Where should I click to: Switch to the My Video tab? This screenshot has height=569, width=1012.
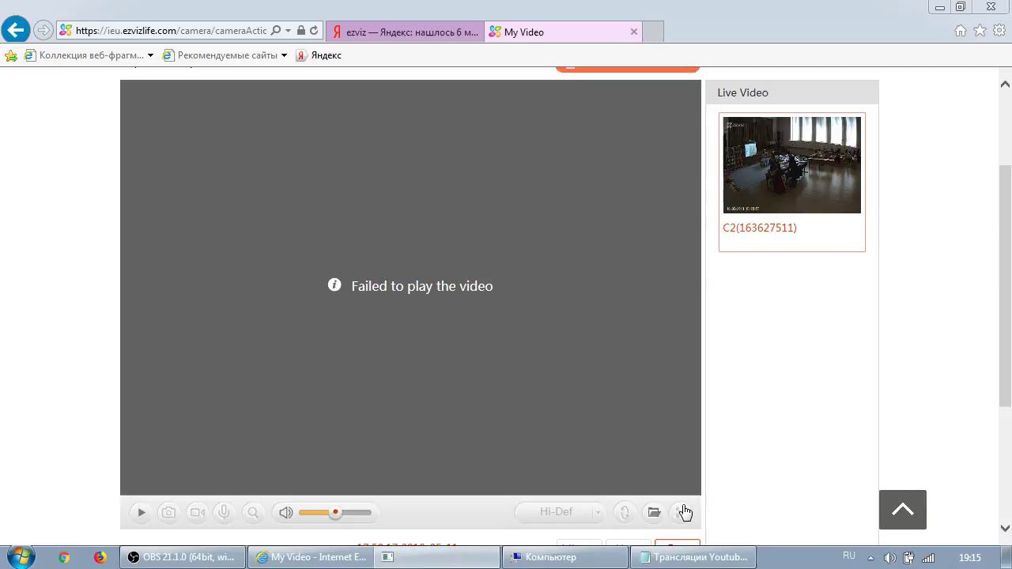pos(553,32)
